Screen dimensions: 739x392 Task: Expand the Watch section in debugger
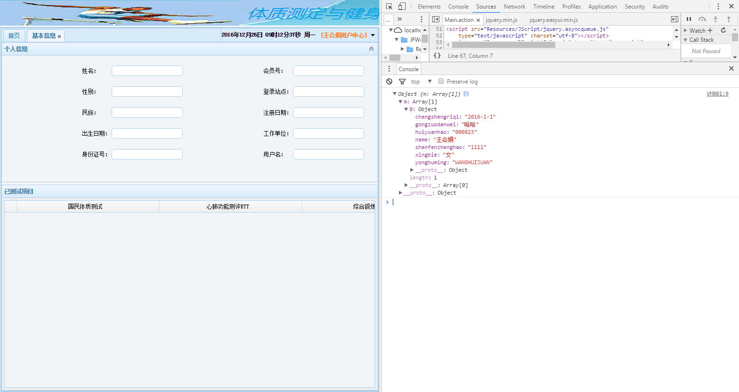(x=685, y=30)
